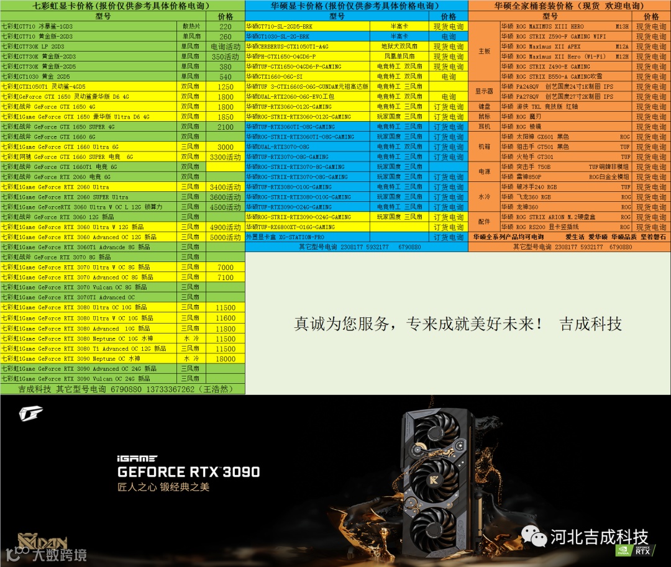The height and width of the screenshot is (567, 671).
Task: Click the price cell 220
Action: point(226,27)
